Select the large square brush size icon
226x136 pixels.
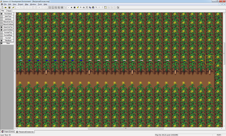(x=75, y=7)
